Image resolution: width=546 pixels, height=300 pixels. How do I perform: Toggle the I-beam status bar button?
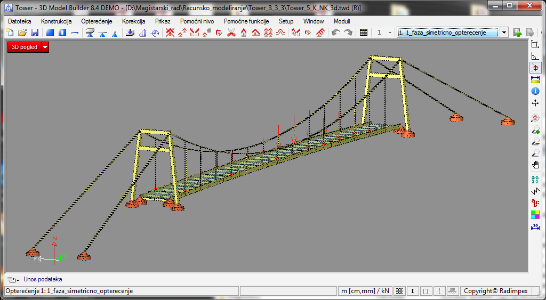click(413, 291)
